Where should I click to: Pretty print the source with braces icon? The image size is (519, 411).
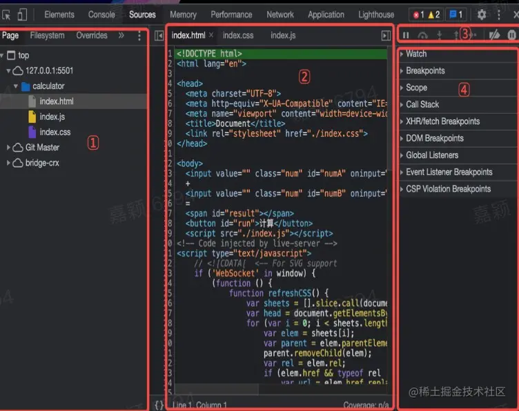pos(159,405)
